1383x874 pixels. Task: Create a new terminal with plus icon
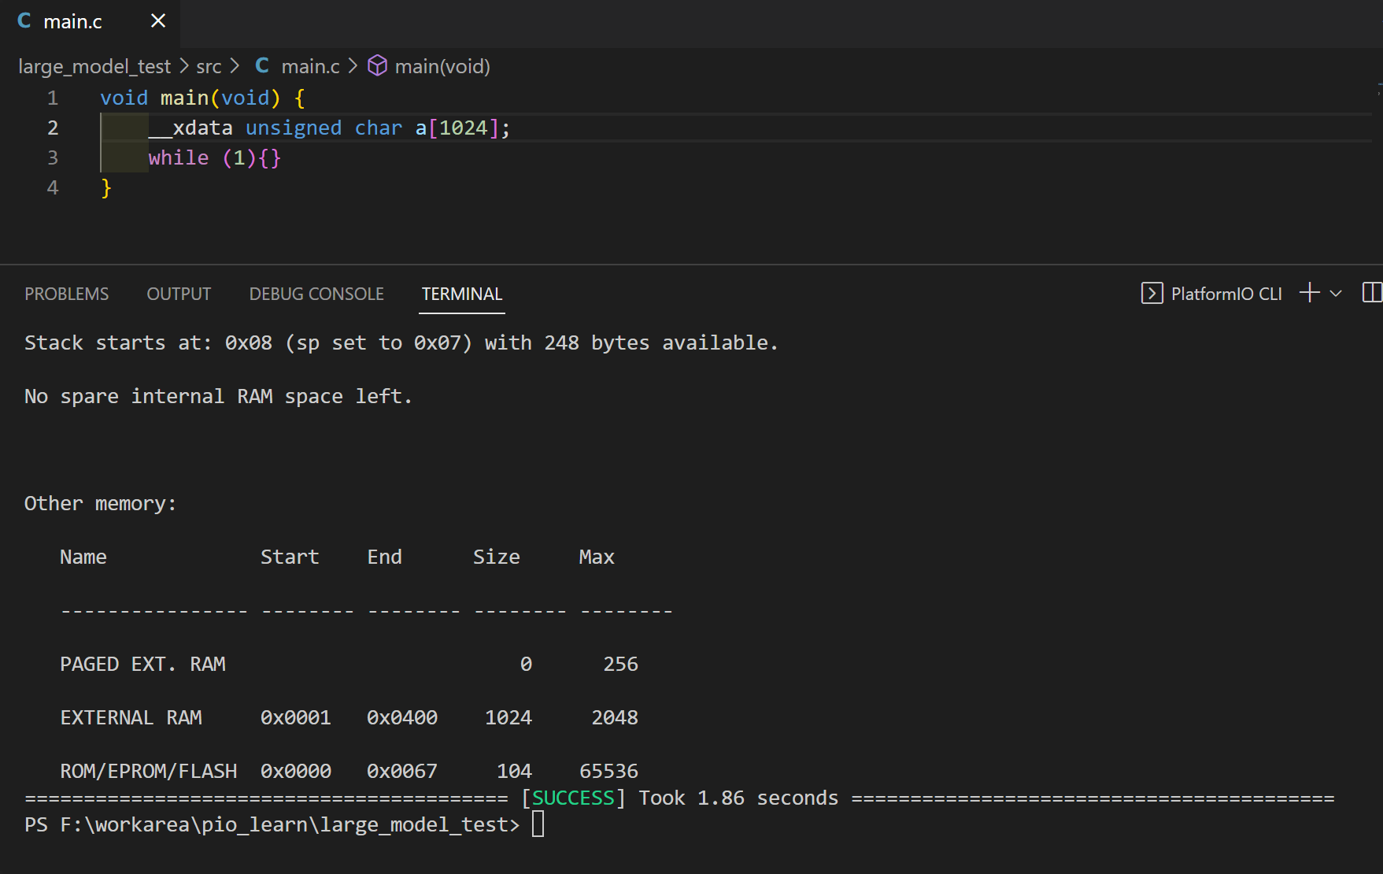(1310, 293)
